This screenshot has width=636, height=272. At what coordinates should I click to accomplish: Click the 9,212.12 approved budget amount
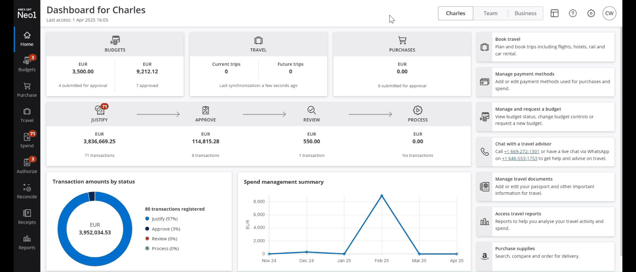pyautogui.click(x=147, y=71)
